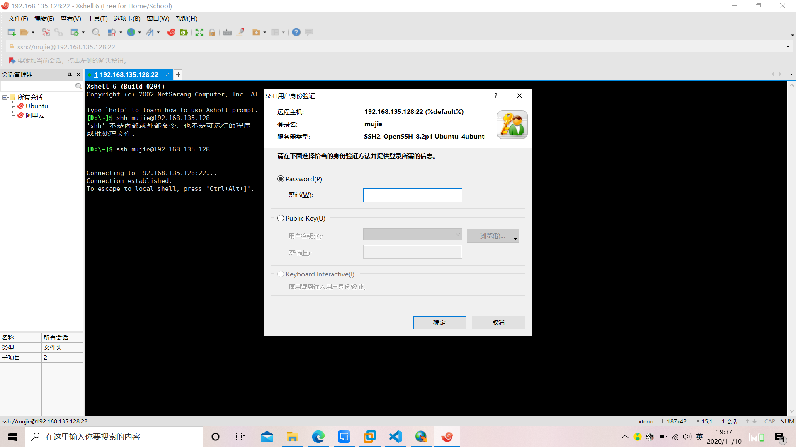Switch to tab 1 192.168.135.128:22
Viewport: 796px width, 447px height.
pyautogui.click(x=126, y=75)
